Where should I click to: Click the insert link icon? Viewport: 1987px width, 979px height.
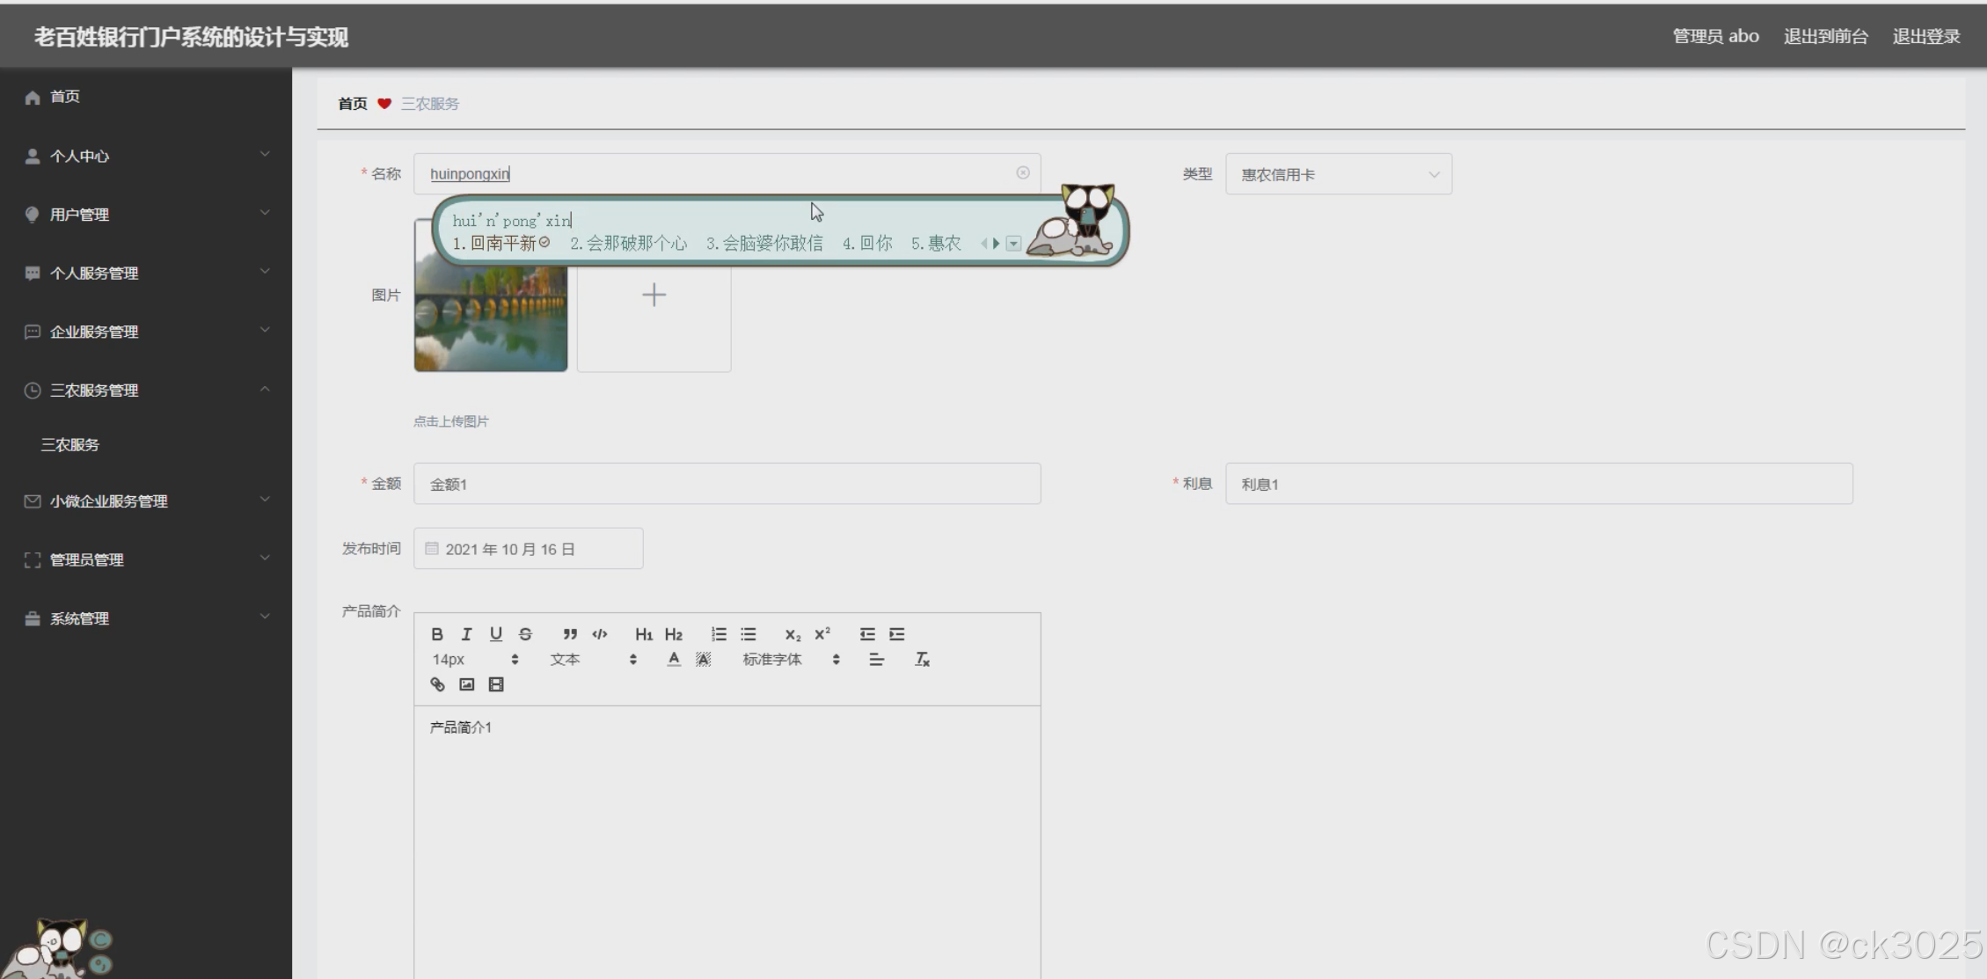437,684
